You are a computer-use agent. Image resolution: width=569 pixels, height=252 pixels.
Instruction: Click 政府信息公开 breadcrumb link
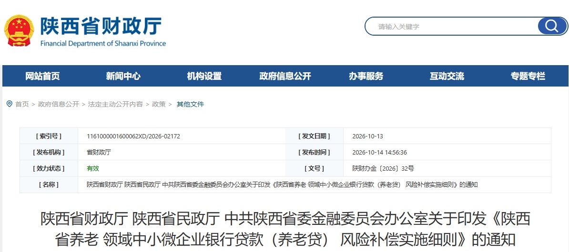point(59,104)
